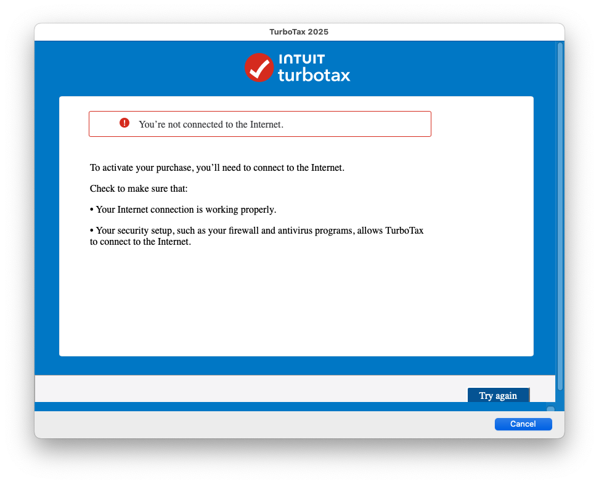Click the red exclamation error icon

point(124,123)
